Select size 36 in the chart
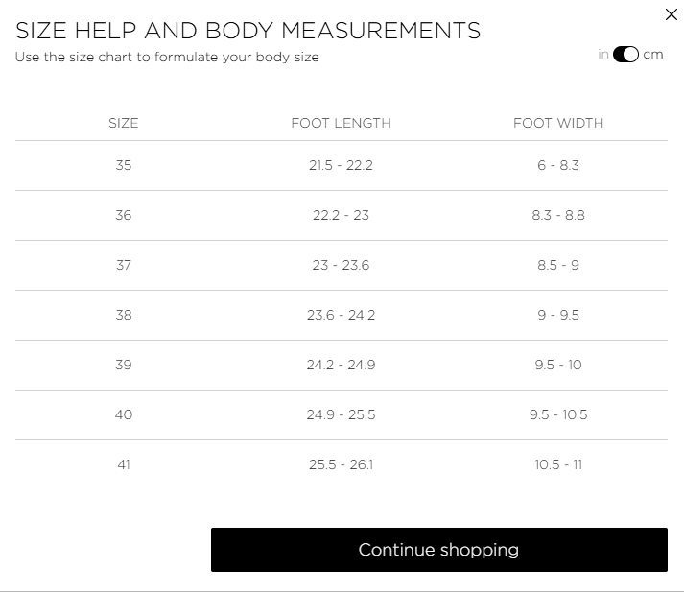The width and height of the screenshot is (684, 592). click(123, 215)
